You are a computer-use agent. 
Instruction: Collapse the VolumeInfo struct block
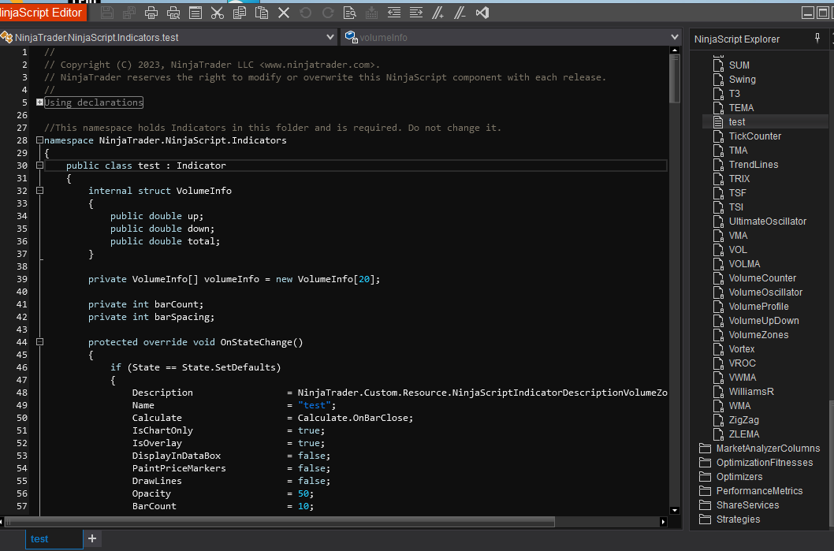pyautogui.click(x=39, y=191)
